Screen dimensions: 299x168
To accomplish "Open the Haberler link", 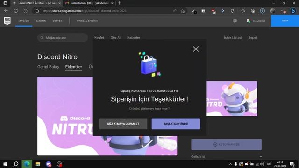I will (x=134, y=37).
